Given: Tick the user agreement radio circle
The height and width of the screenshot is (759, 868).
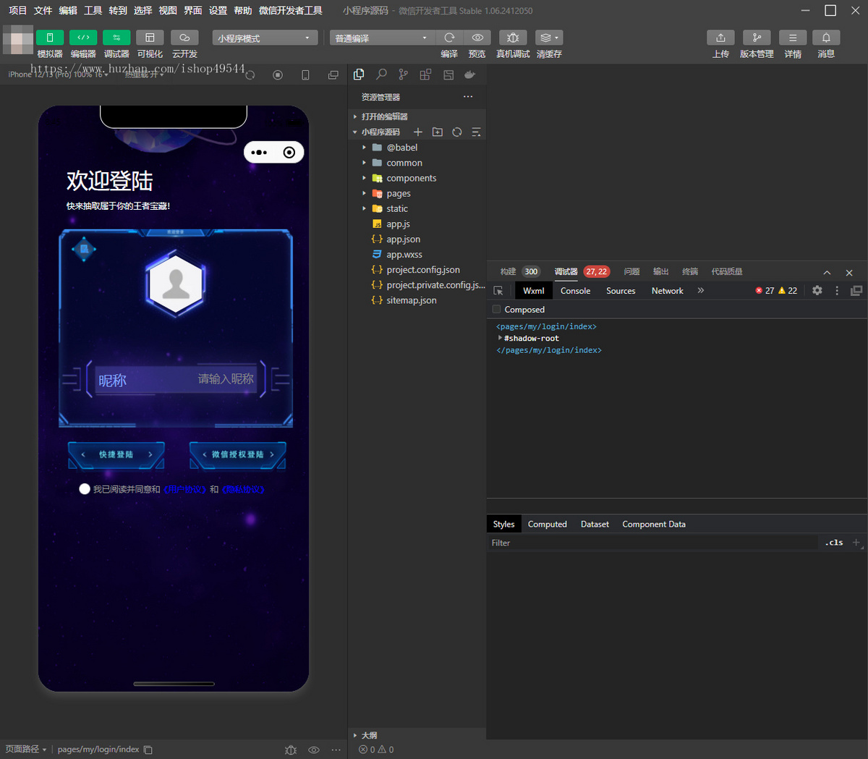Looking at the screenshot, I should click(x=85, y=489).
